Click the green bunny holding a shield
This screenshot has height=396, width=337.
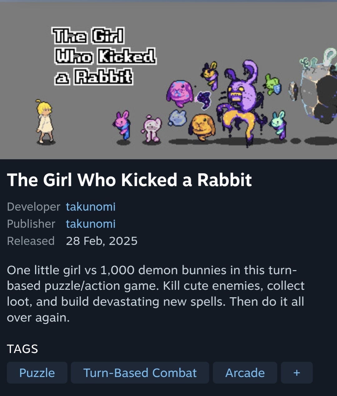click(272, 84)
